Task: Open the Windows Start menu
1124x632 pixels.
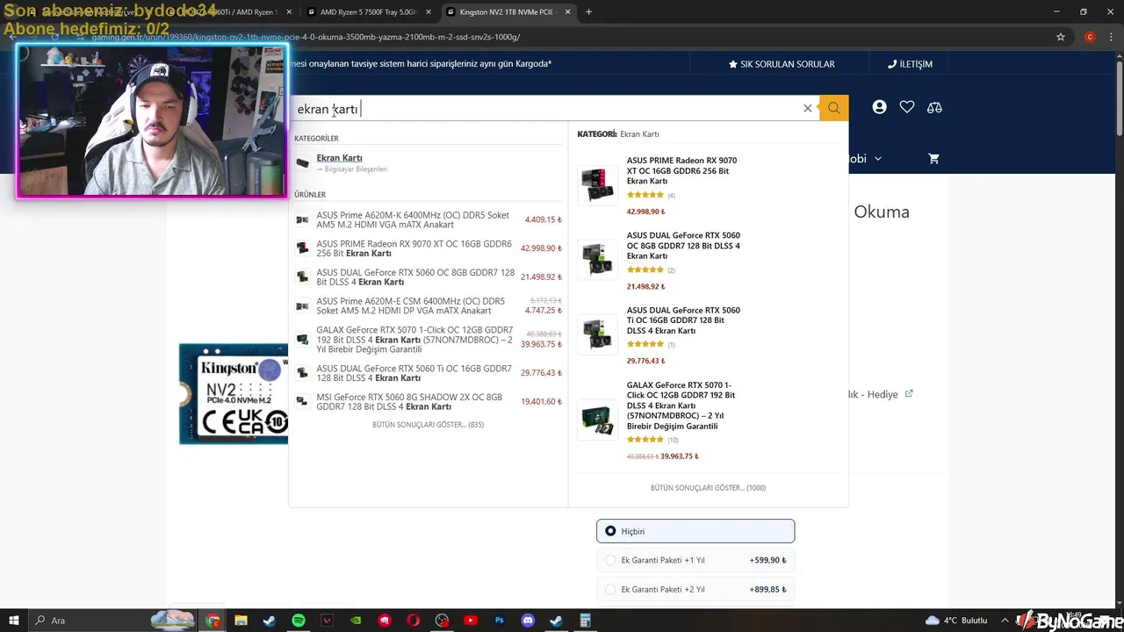Action: tap(14, 621)
